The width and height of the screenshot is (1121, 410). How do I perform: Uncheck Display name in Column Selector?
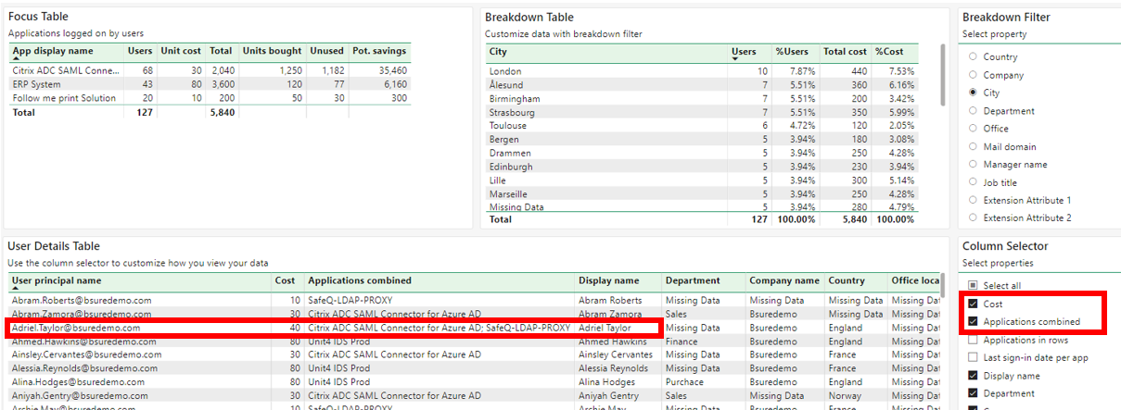(973, 376)
